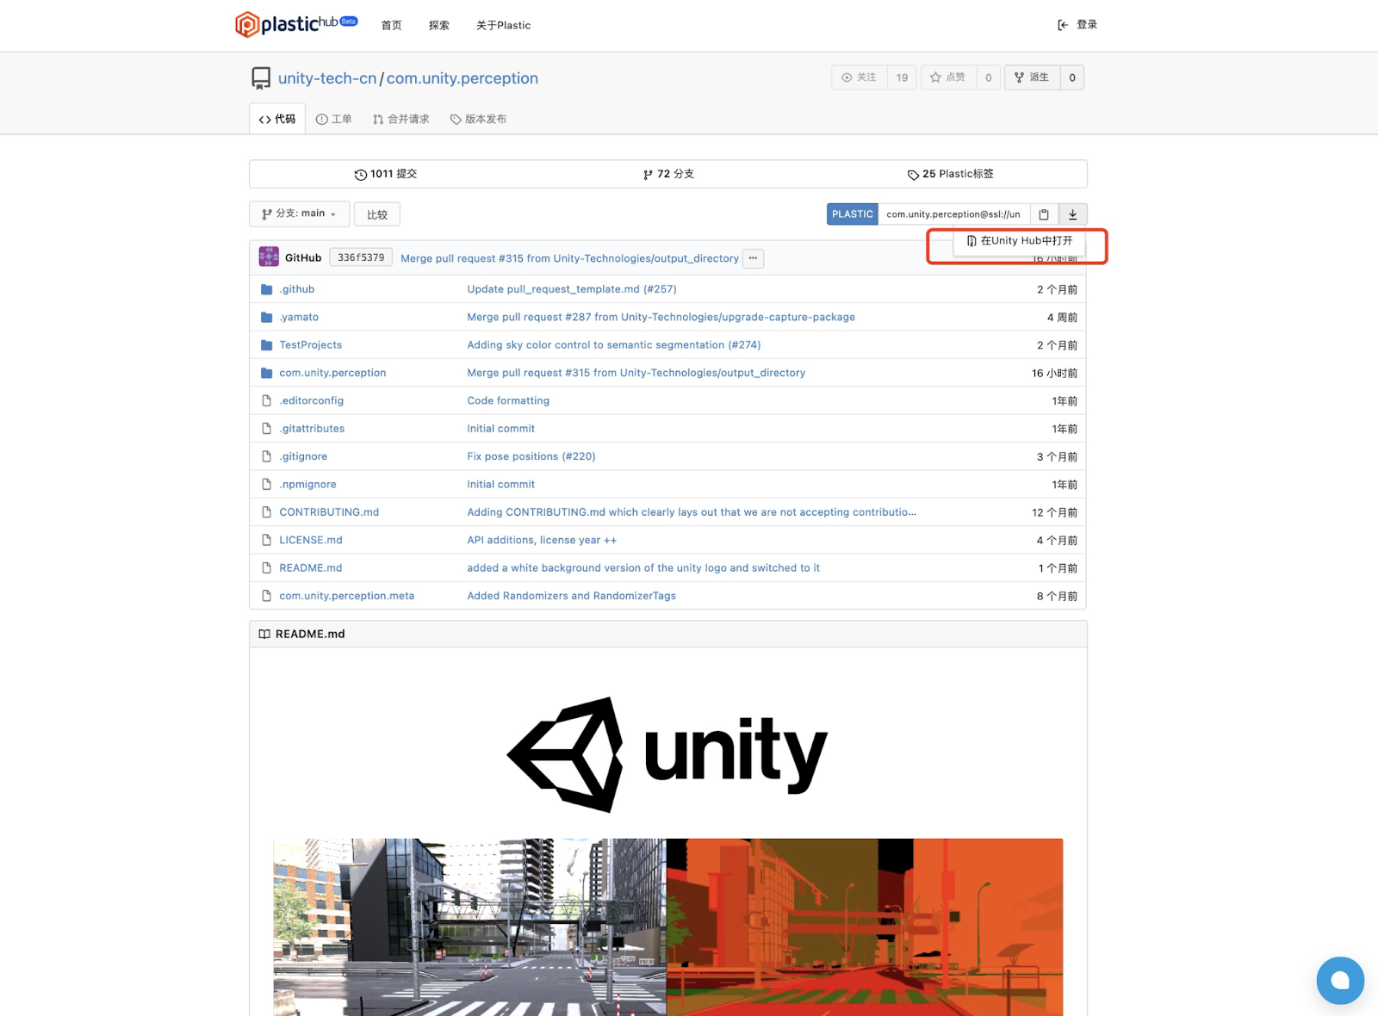Open the com.unity.perception repository title link
The height and width of the screenshot is (1016, 1378).
[462, 78]
